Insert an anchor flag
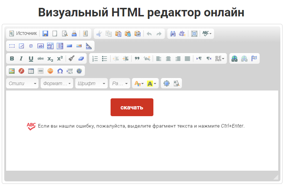This screenshot has height=186, width=285. coord(254,59)
